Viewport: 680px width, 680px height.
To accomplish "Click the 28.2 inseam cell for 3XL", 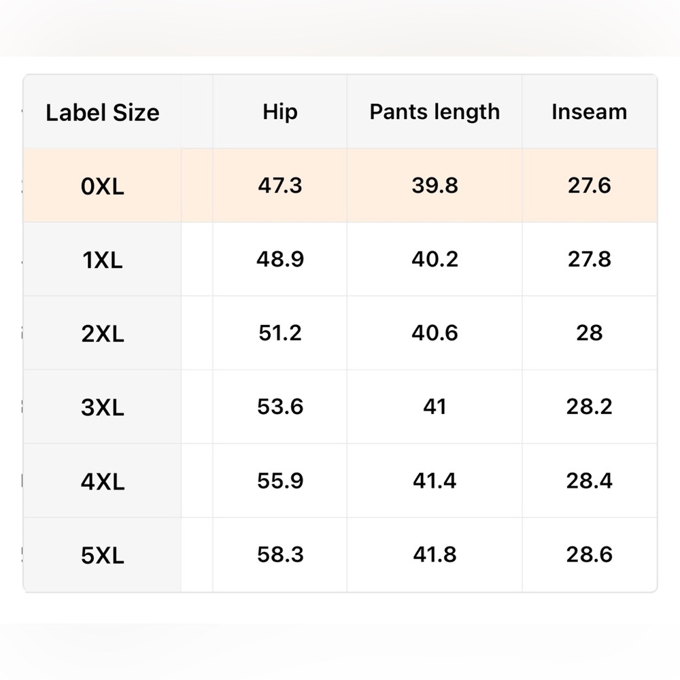I will [x=589, y=407].
